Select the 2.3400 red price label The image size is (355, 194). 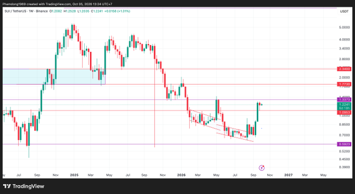344,69
